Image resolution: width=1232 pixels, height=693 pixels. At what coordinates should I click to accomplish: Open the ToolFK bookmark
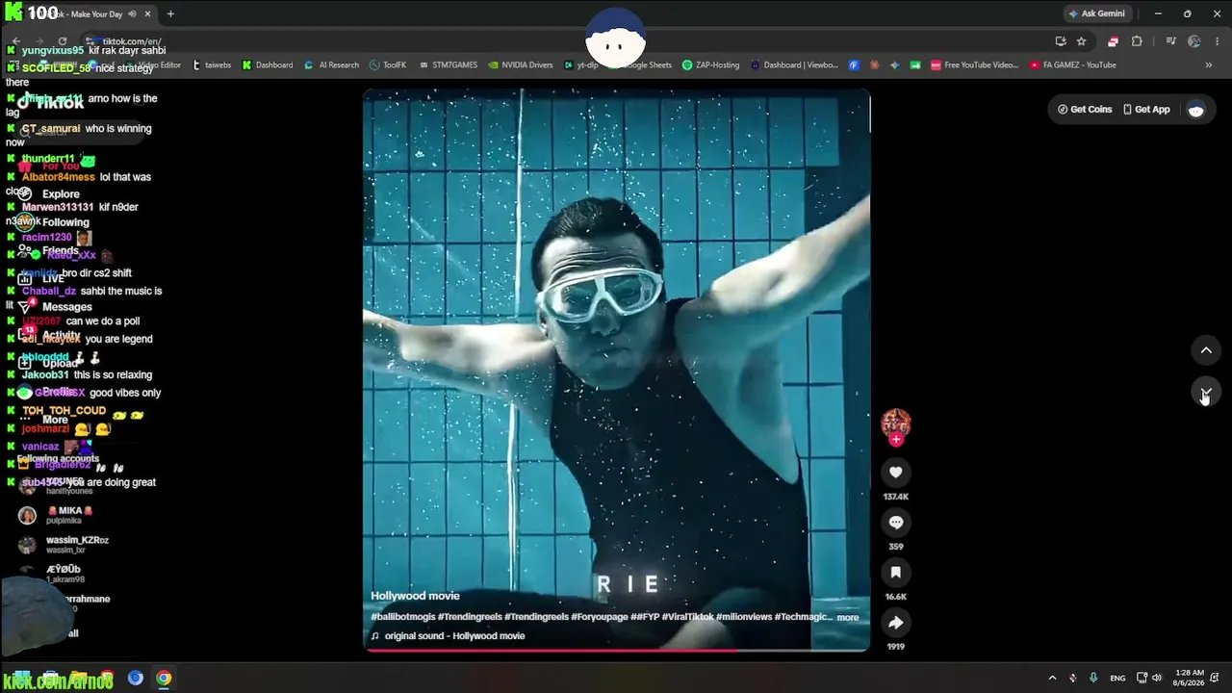pyautogui.click(x=388, y=65)
